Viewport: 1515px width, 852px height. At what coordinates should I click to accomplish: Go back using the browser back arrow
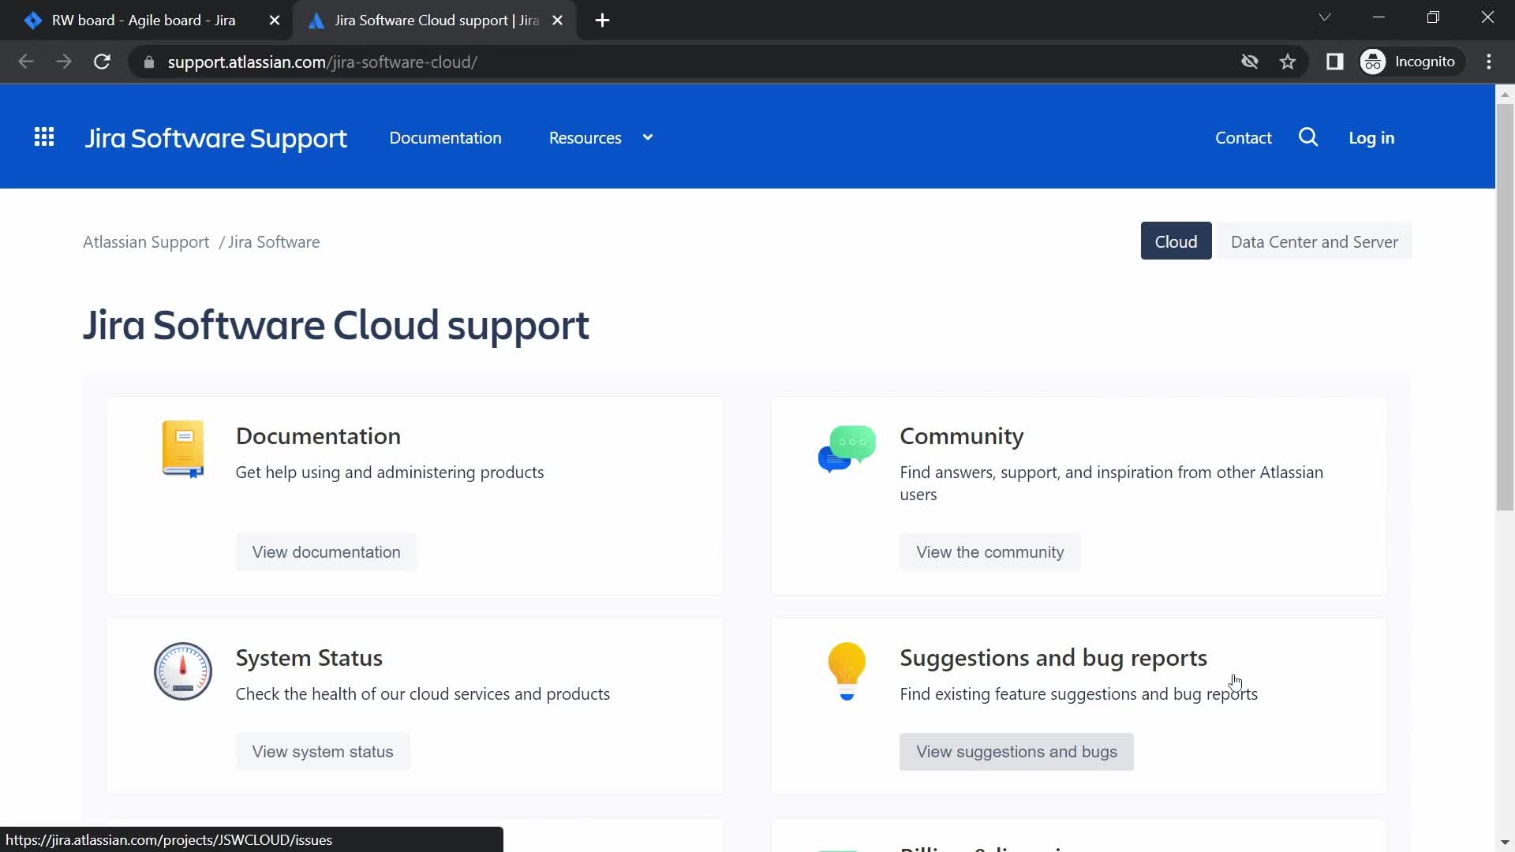click(x=26, y=62)
